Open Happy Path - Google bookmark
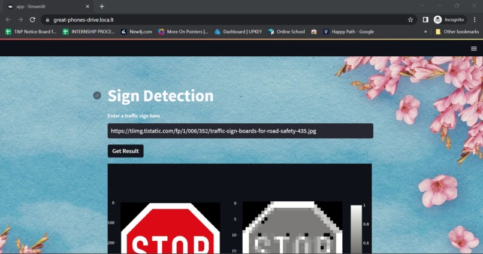The width and height of the screenshot is (483, 254). (348, 32)
